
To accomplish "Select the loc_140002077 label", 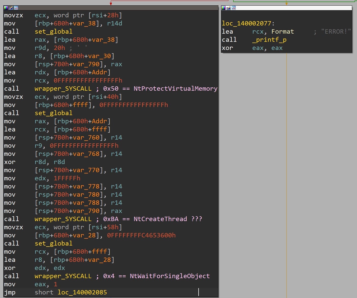I will point(246,23).
